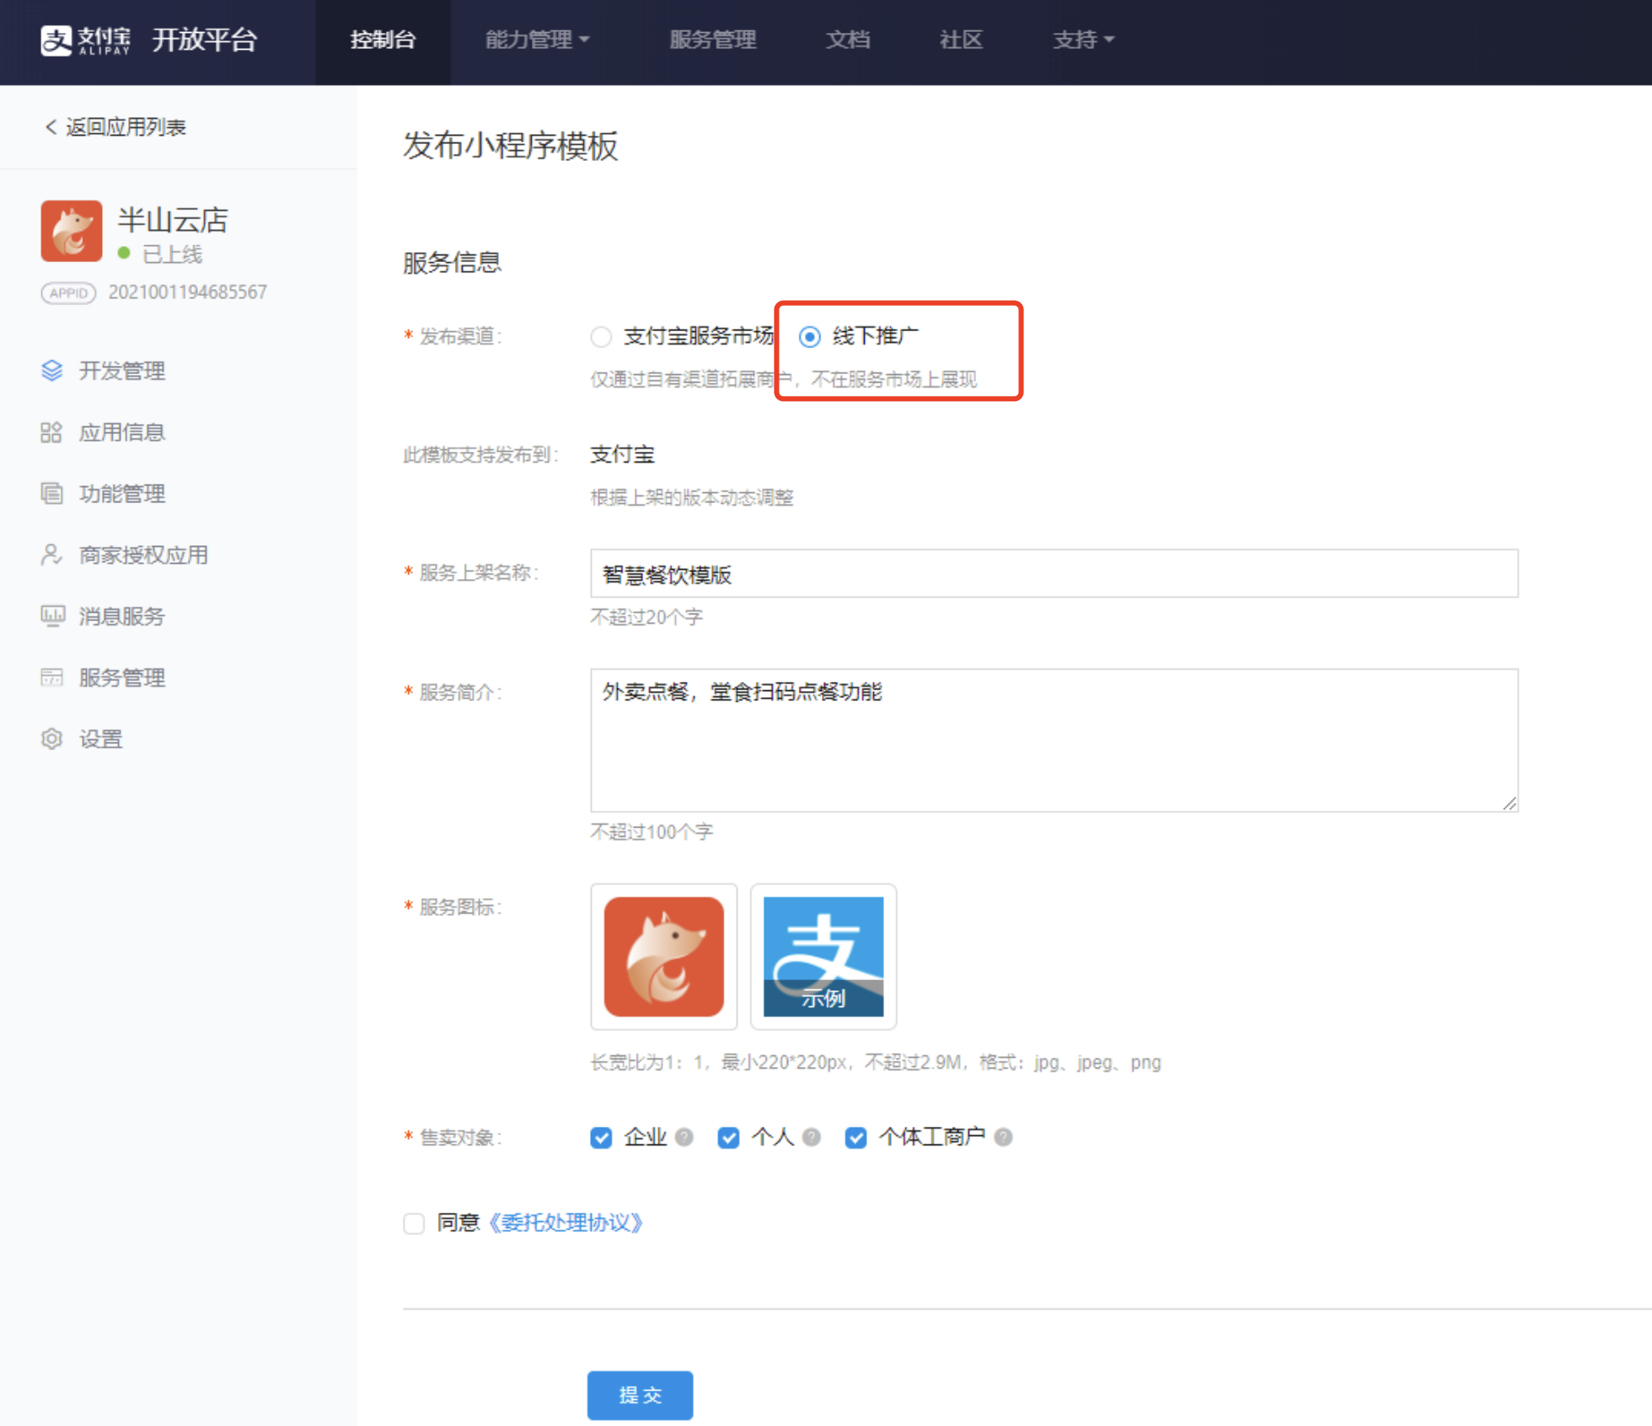This screenshot has height=1426, width=1652.
Task: Expand the 支持 dropdown in navbar
Action: pyautogui.click(x=1082, y=40)
